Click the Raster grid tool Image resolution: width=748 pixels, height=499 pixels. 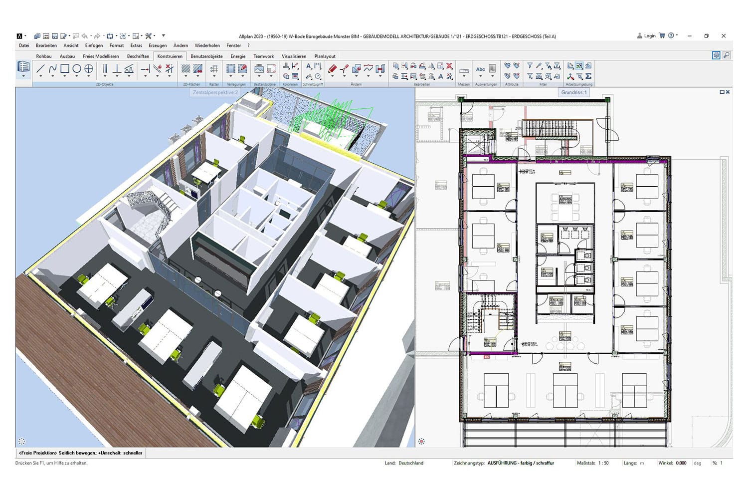(214, 69)
